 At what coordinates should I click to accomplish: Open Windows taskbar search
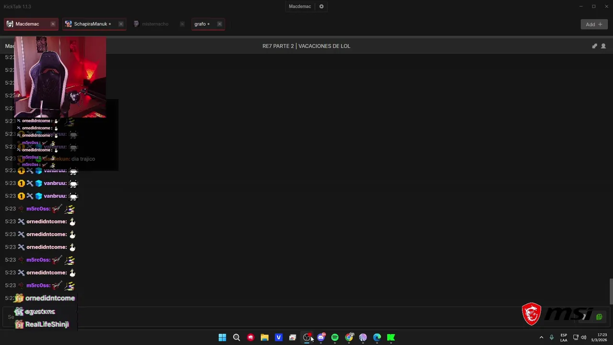coord(236,337)
